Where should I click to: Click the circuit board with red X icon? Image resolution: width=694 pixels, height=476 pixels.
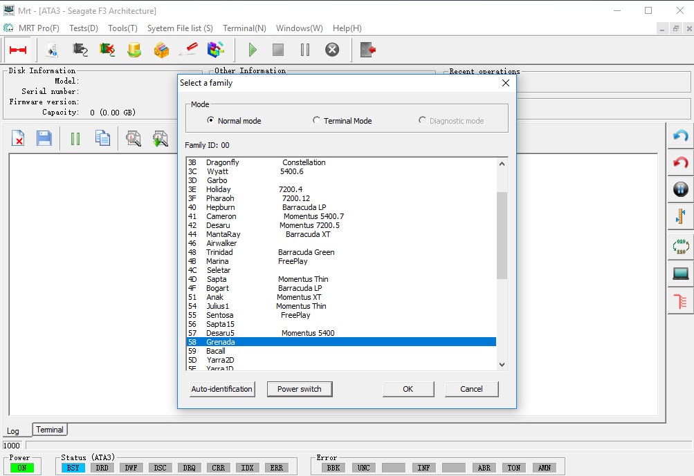point(107,50)
